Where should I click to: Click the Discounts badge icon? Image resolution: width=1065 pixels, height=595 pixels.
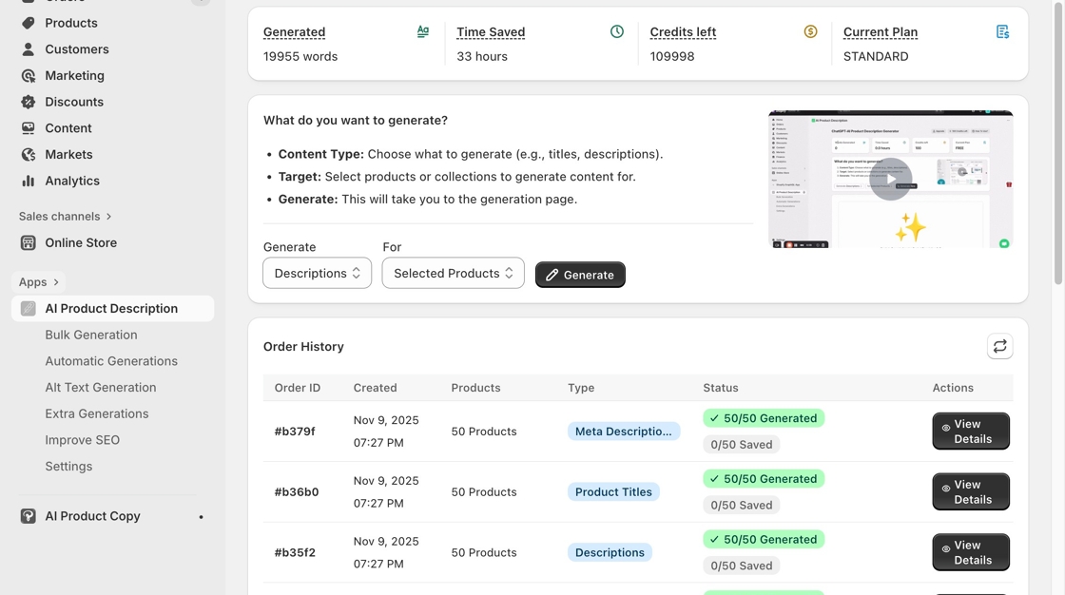point(29,102)
